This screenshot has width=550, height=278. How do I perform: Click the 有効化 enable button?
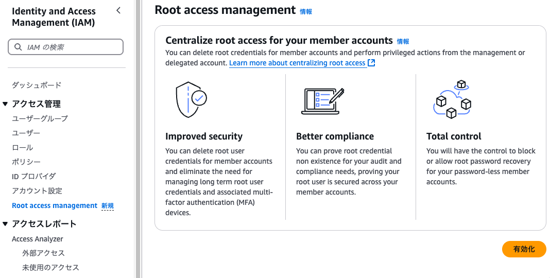pos(524,249)
